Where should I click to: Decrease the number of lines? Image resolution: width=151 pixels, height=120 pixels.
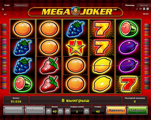coord(49,111)
